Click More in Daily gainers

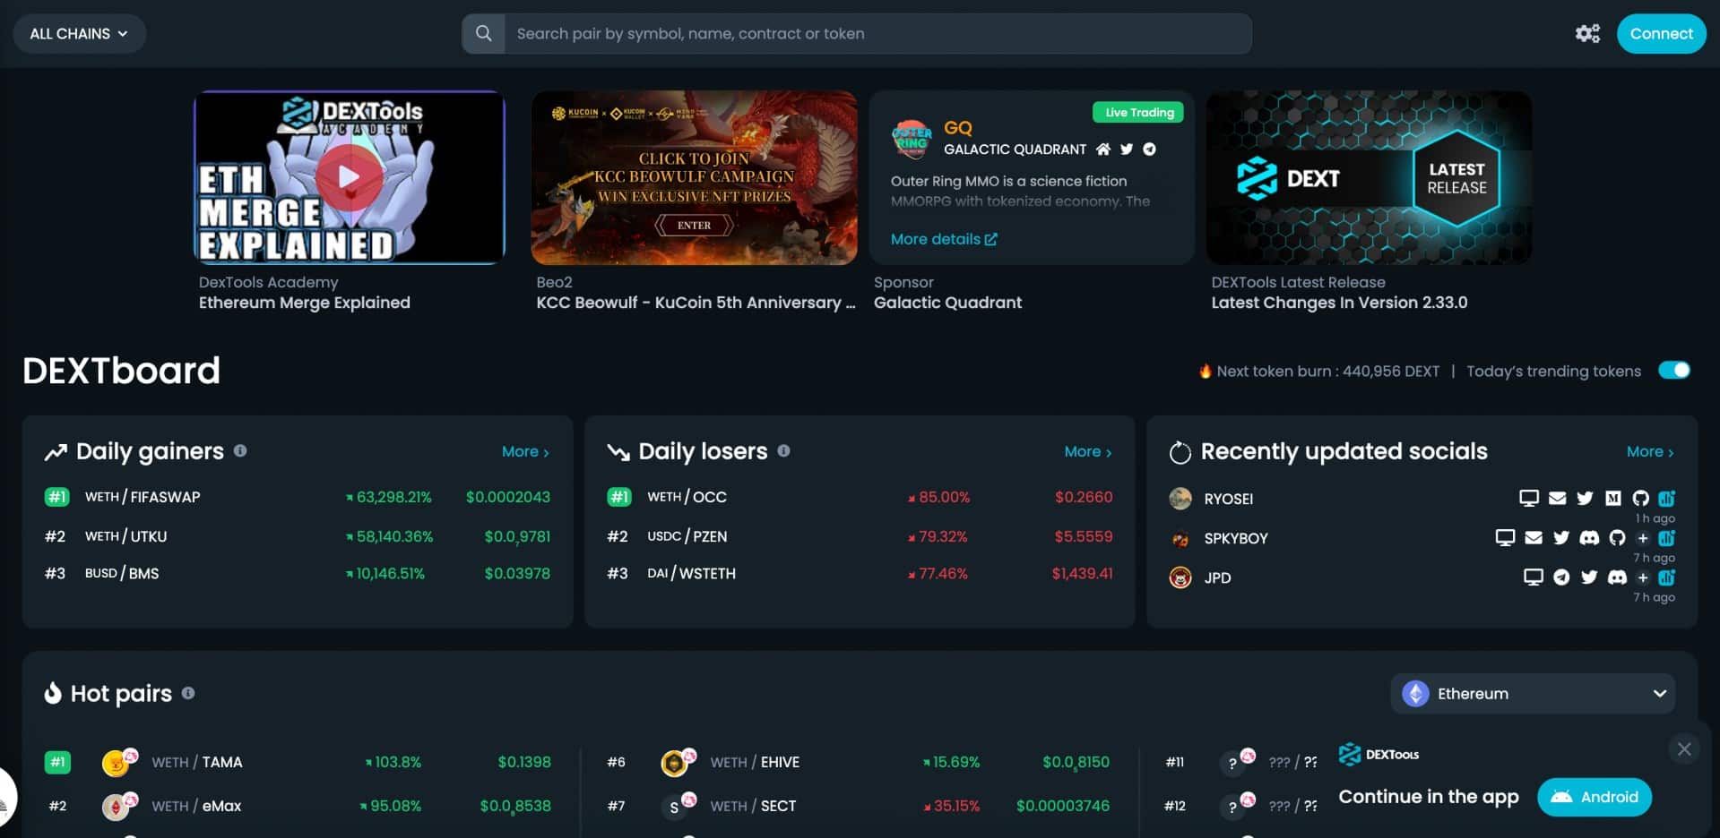coord(525,451)
